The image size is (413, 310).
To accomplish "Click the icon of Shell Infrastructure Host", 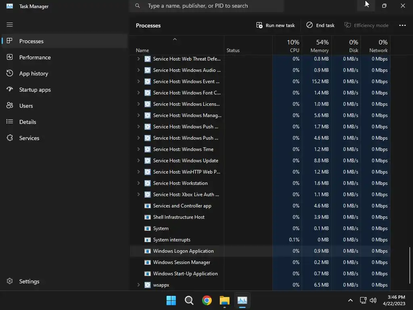I will (148, 217).
